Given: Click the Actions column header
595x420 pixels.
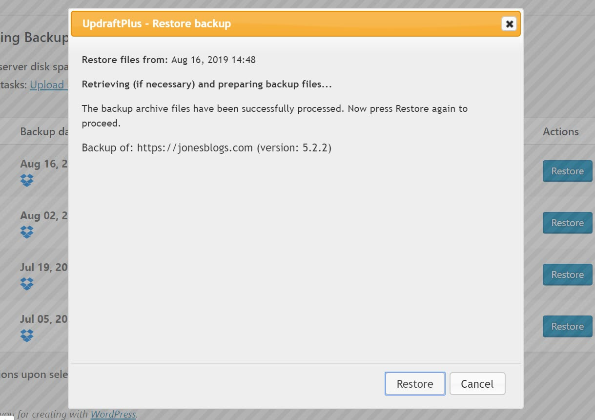Looking at the screenshot, I should coord(560,131).
